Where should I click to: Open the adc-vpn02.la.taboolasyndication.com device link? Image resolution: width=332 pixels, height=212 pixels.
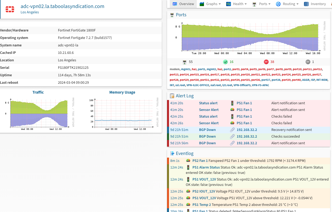pos(63,6)
